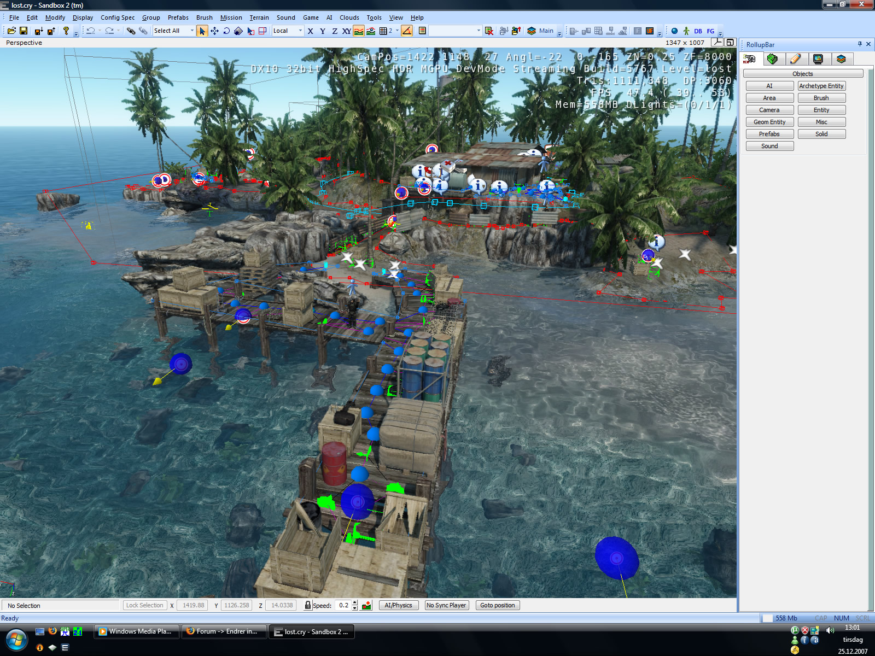Activate the rotate tool
The image size is (875, 656).
(x=226, y=31)
